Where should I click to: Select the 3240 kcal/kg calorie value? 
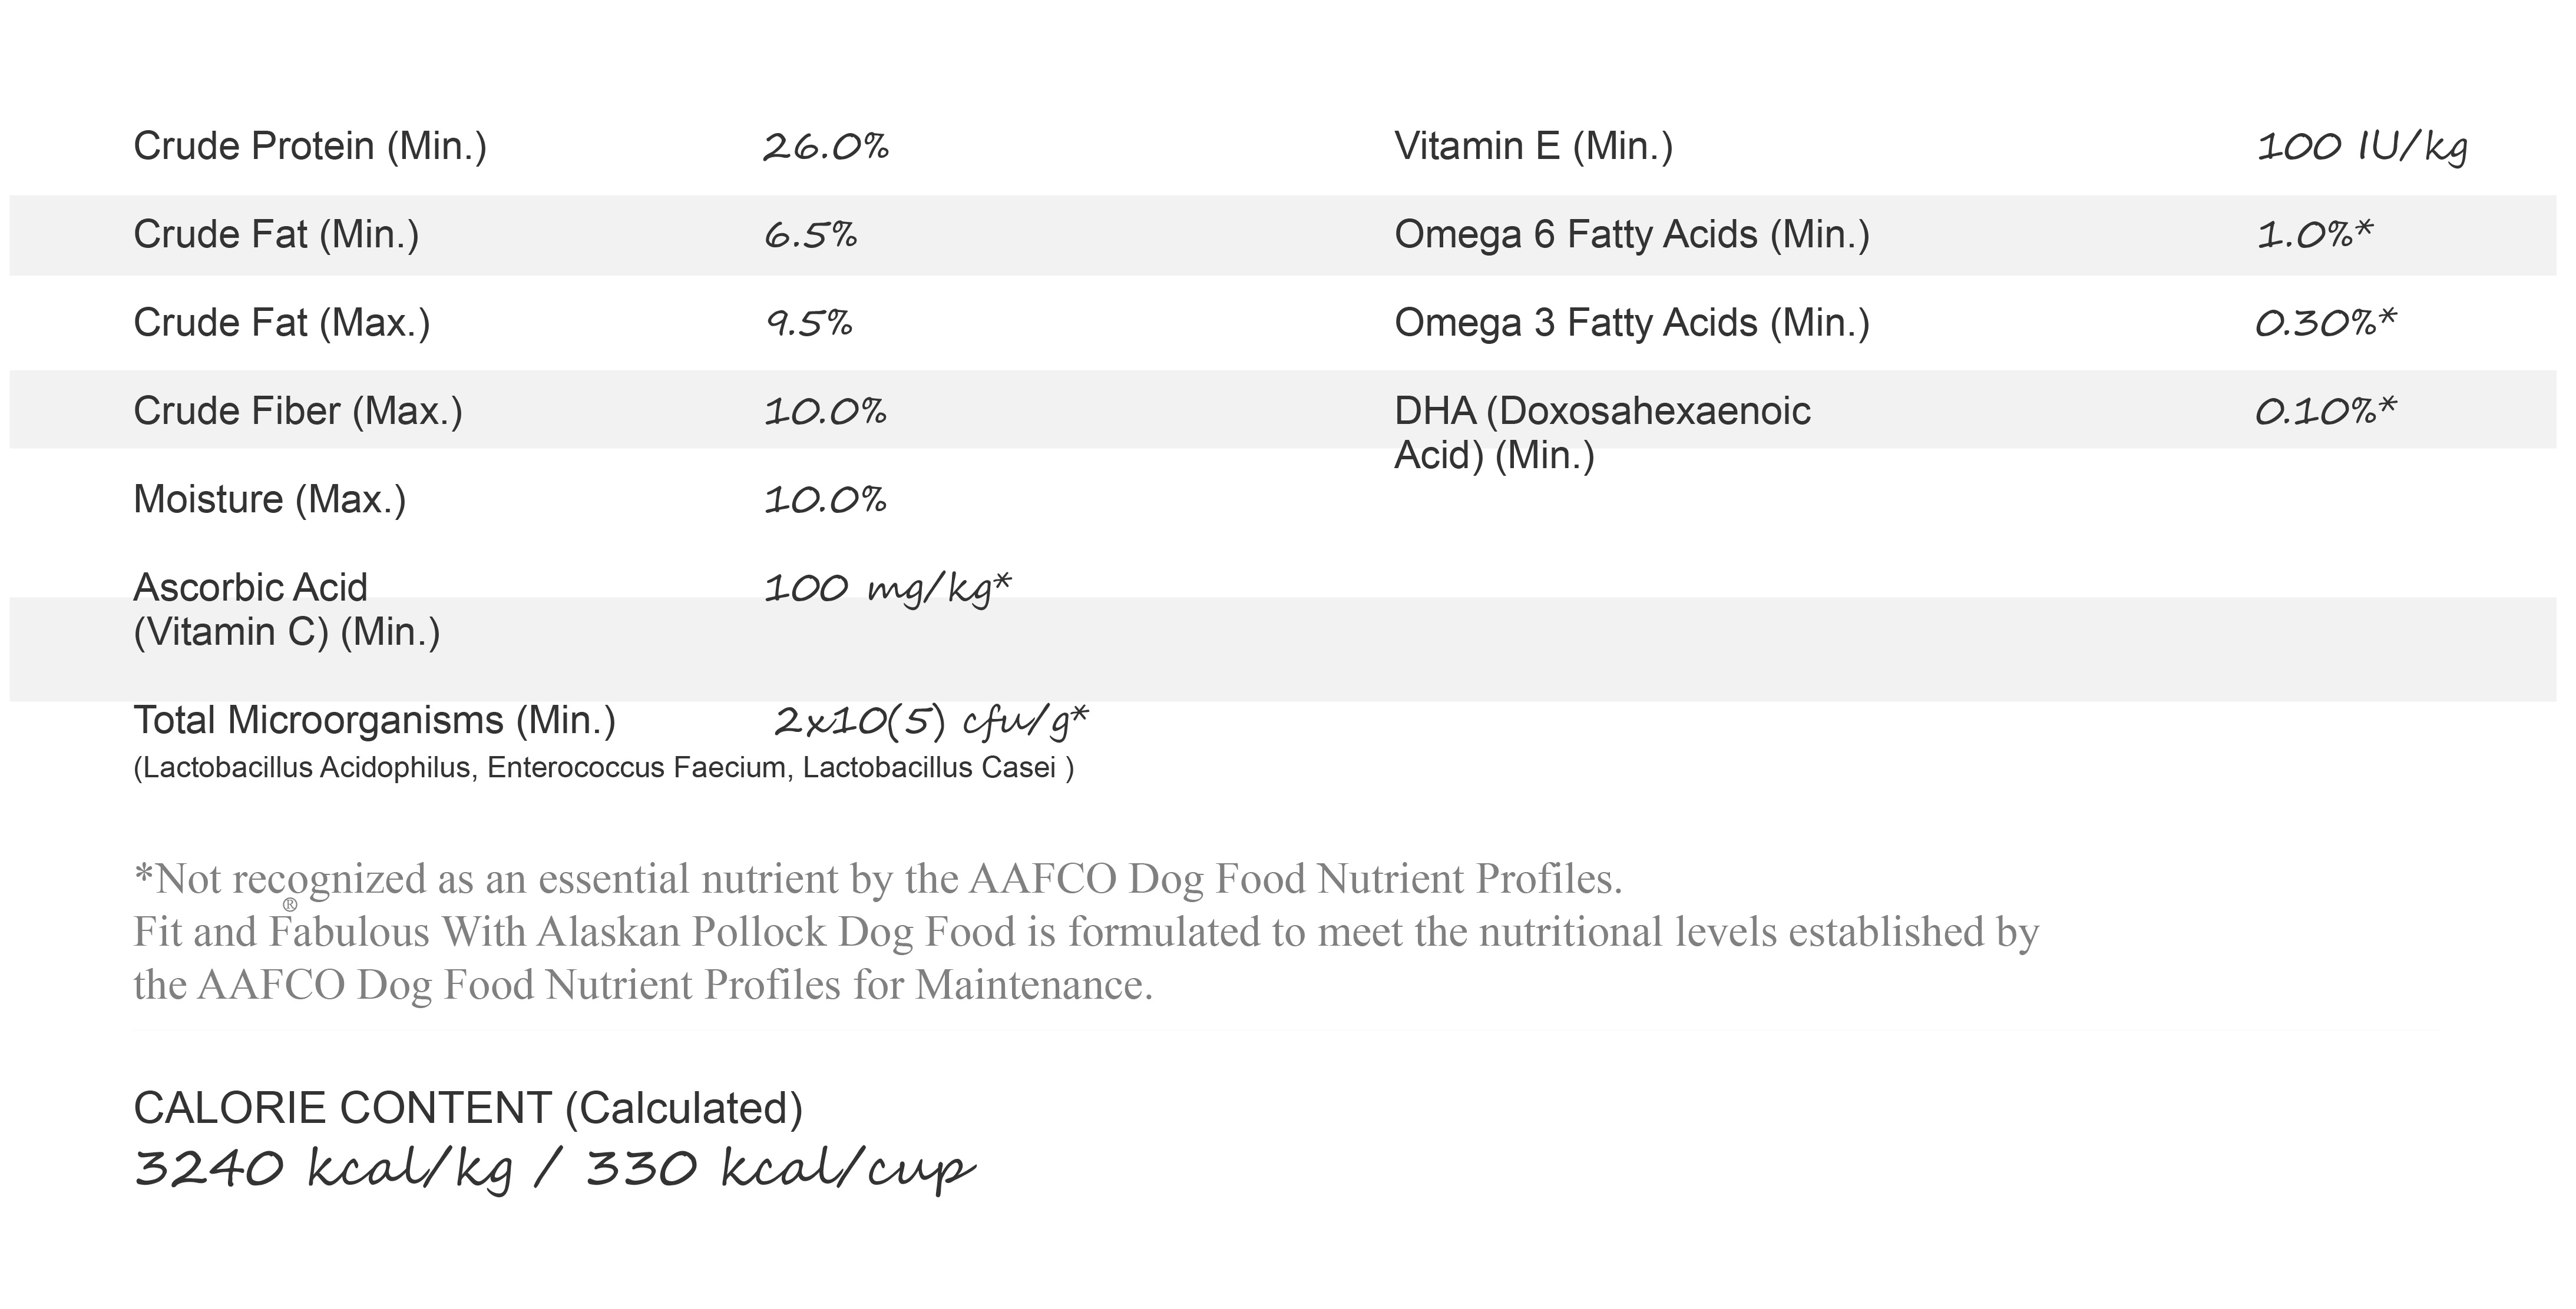click(x=323, y=1168)
